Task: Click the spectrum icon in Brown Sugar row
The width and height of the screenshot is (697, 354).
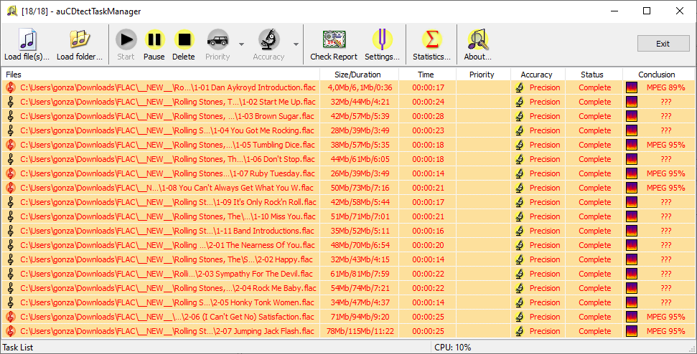Action: (x=632, y=116)
